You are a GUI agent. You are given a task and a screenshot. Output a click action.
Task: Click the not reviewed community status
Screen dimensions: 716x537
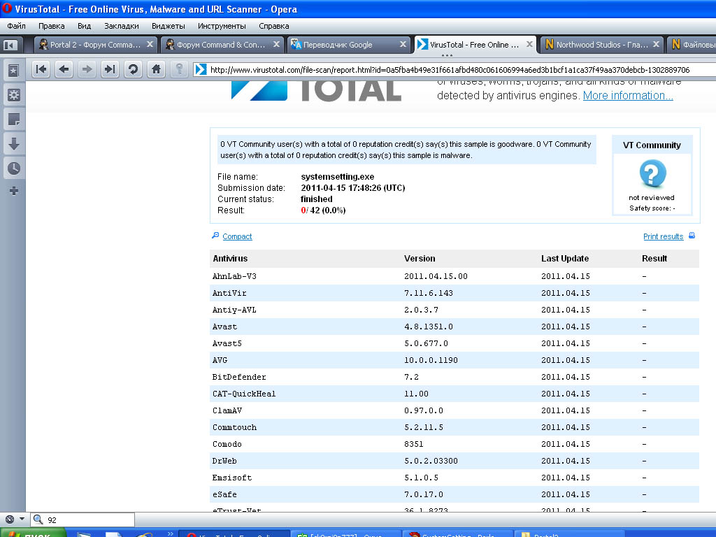pos(652,197)
